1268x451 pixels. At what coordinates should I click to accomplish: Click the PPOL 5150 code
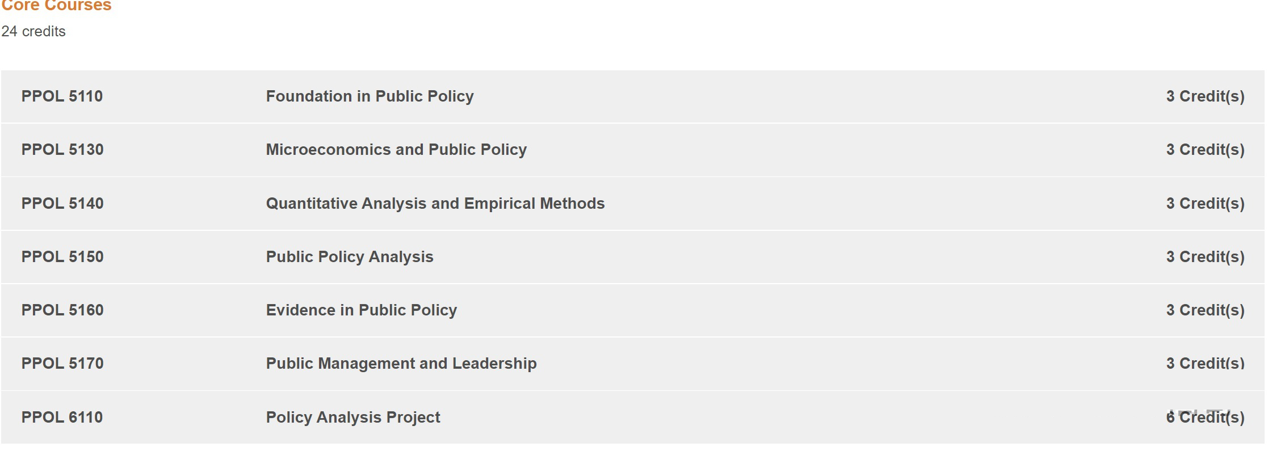click(x=62, y=257)
